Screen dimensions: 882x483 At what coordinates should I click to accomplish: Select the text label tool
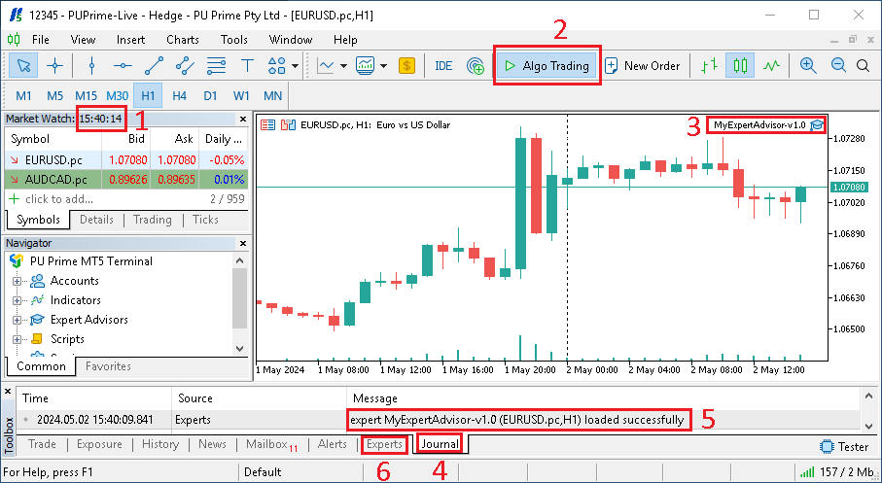pos(247,66)
